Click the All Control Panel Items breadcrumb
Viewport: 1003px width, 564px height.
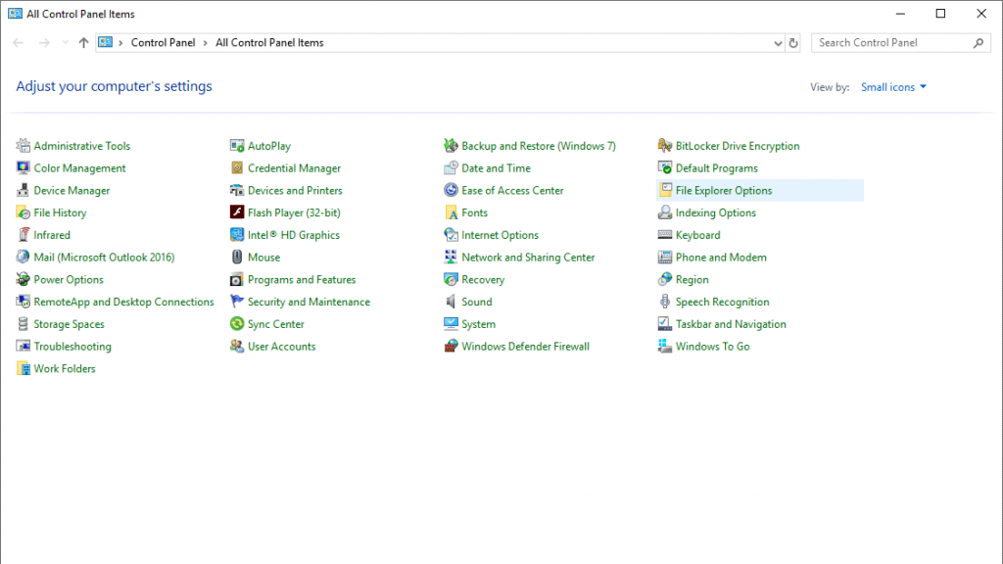pos(269,43)
